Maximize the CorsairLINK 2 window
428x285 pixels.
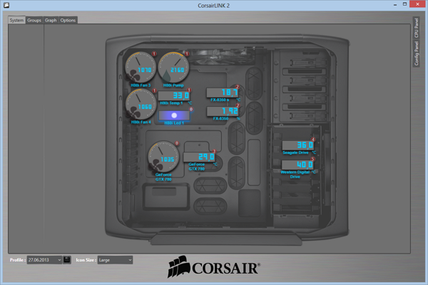404,4
